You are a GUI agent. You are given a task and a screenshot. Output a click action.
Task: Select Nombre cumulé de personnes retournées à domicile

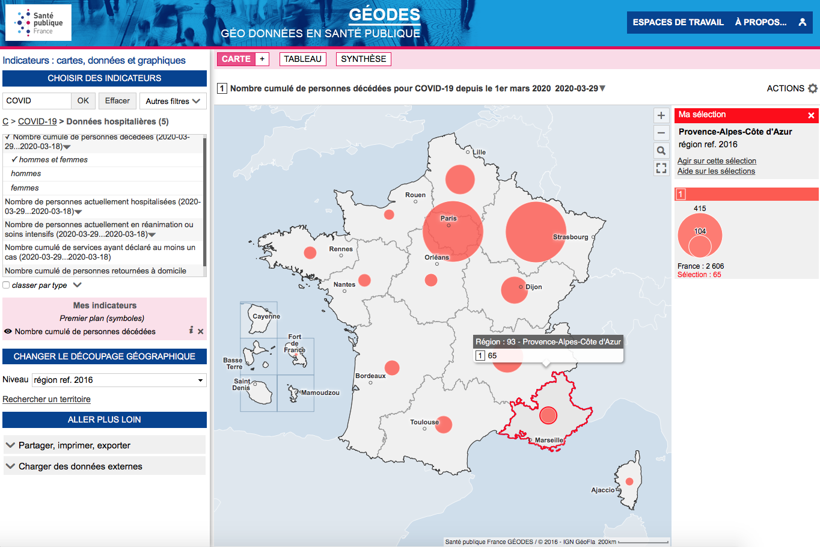[103, 271]
